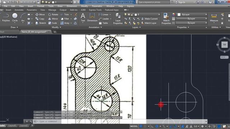Viewport: 230px width, 129px height.
Task: Open the Dimension menu
Action: 72,6
